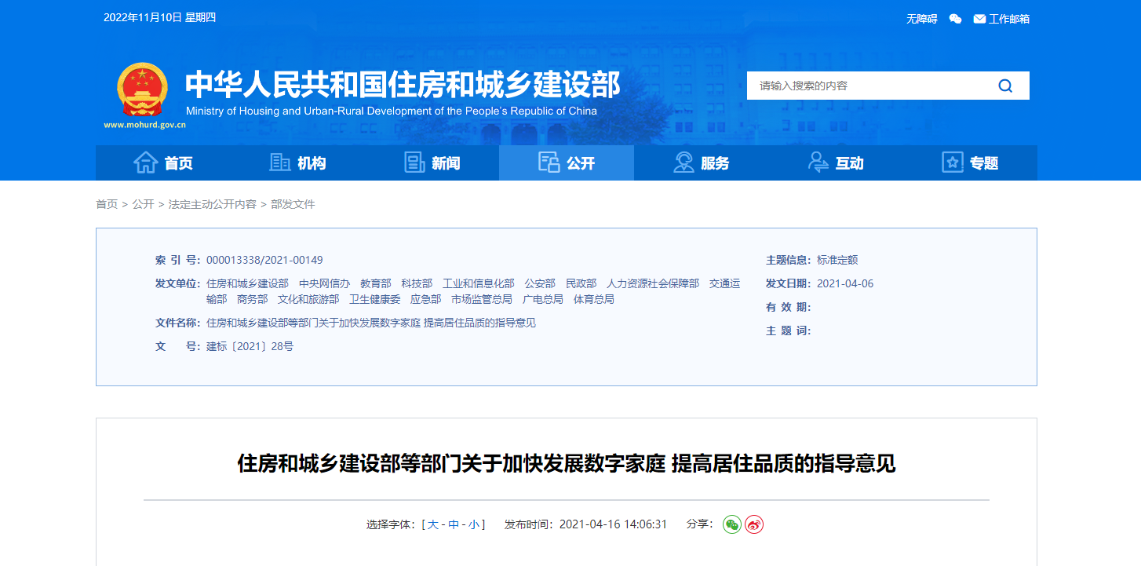
Task: Select large font size 大
Action: coord(432,524)
